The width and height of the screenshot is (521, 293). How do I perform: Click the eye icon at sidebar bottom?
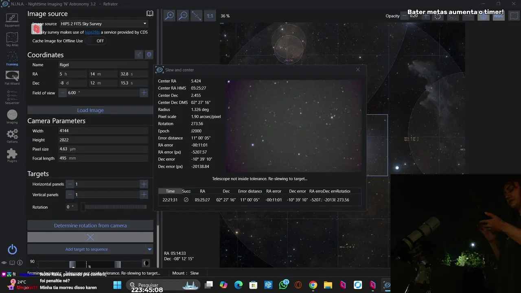(4, 263)
